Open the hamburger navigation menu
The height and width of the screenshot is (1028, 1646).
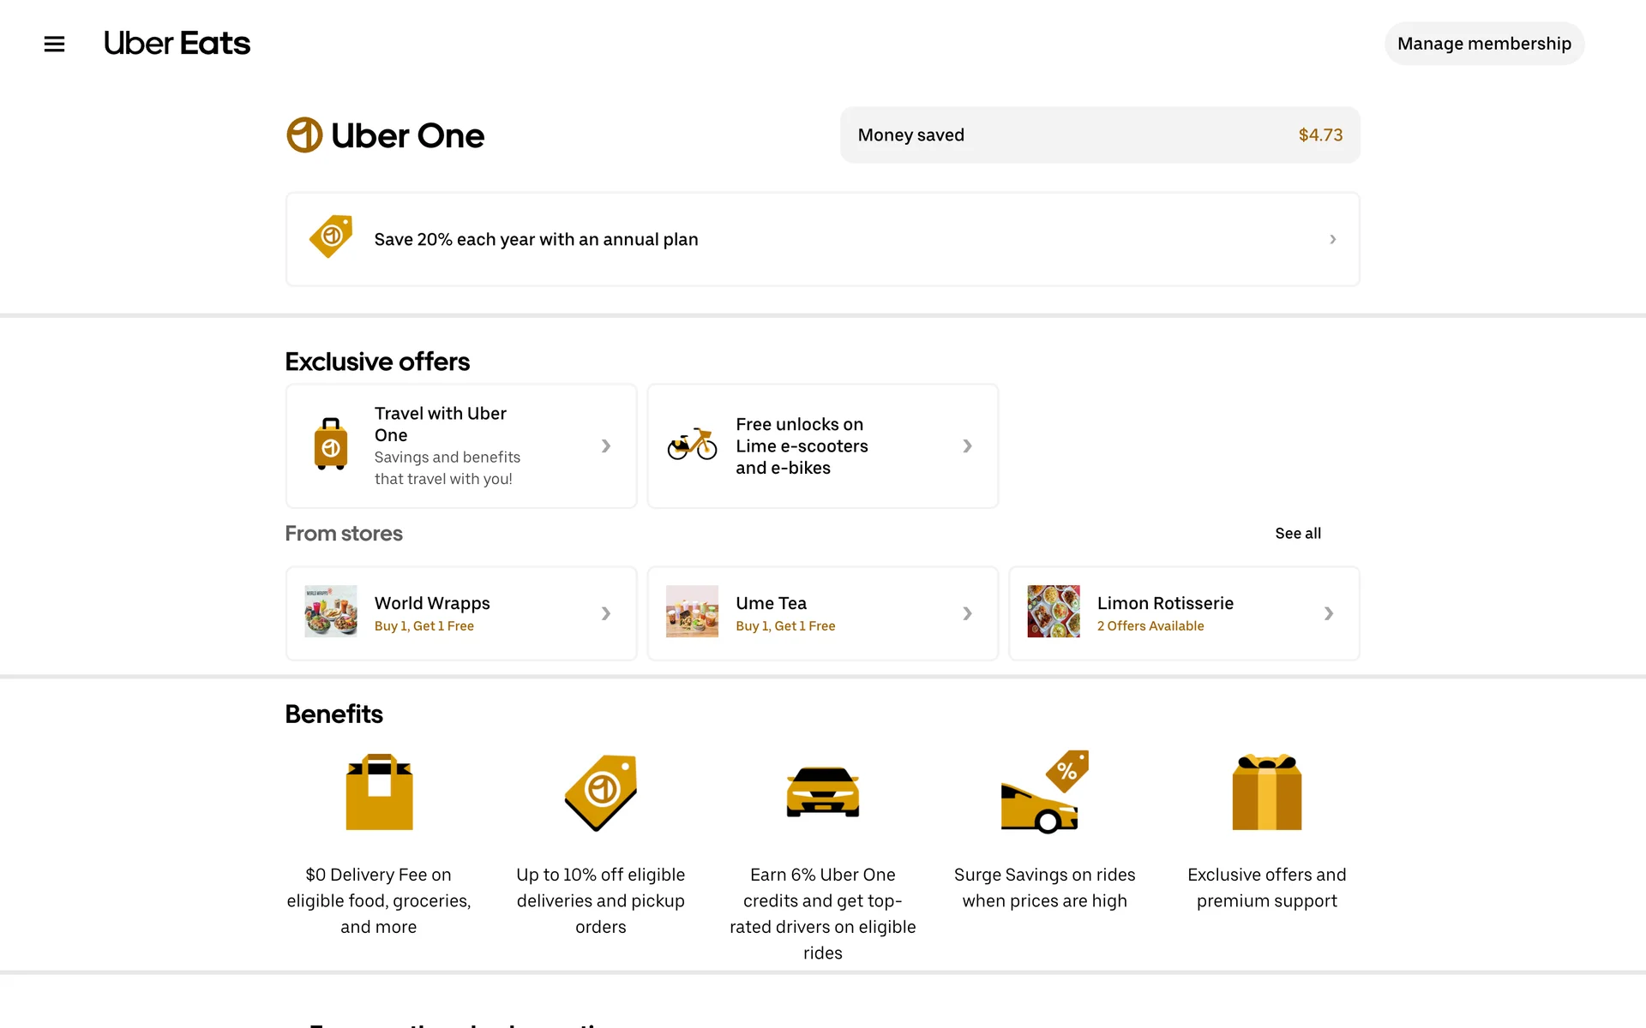click(54, 44)
